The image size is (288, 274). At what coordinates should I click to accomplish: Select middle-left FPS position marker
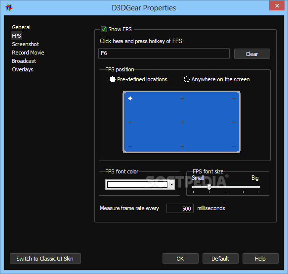(x=130, y=122)
